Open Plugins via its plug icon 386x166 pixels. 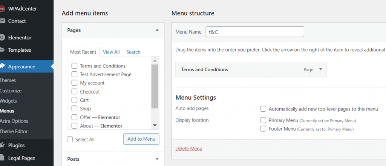2,145
